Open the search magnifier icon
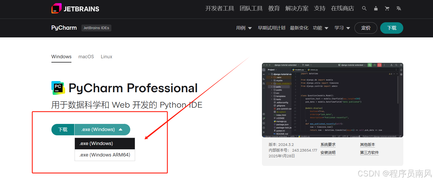This screenshot has width=433, height=181. click(x=364, y=9)
